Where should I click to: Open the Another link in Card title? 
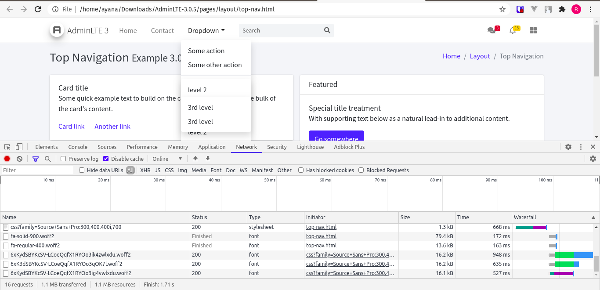pyautogui.click(x=112, y=126)
